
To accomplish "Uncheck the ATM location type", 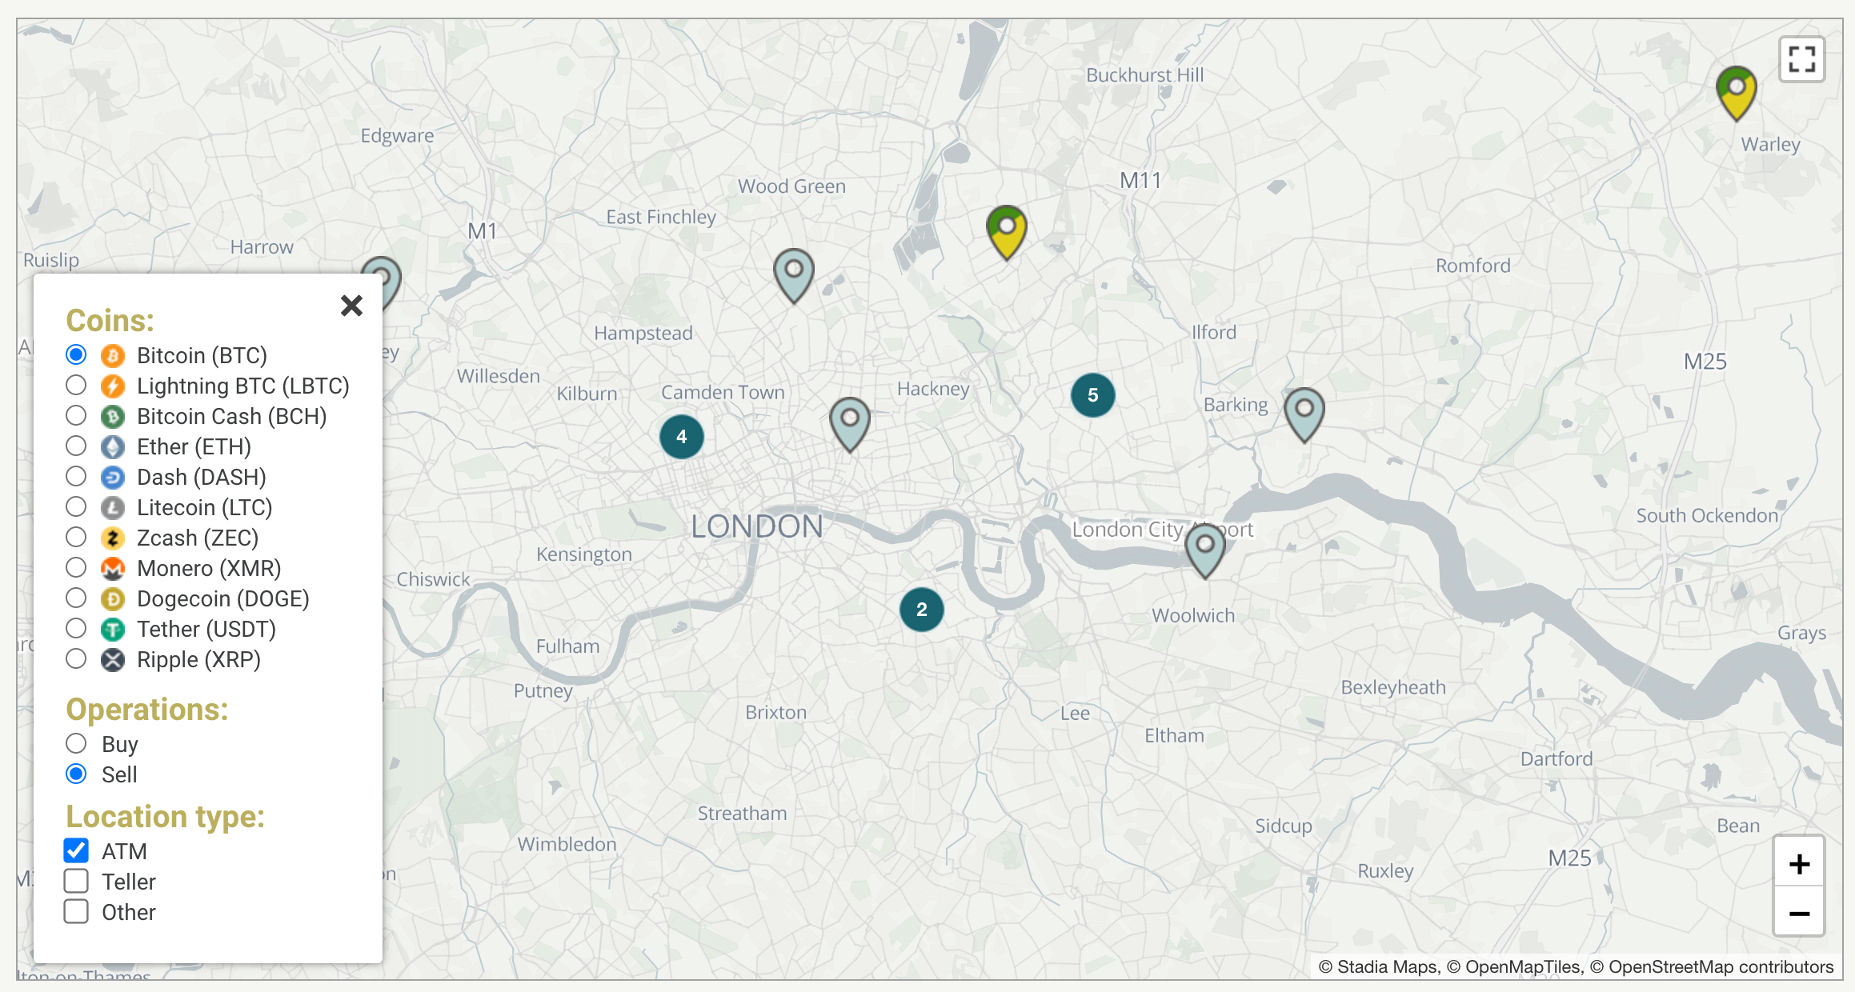I will click(x=76, y=850).
